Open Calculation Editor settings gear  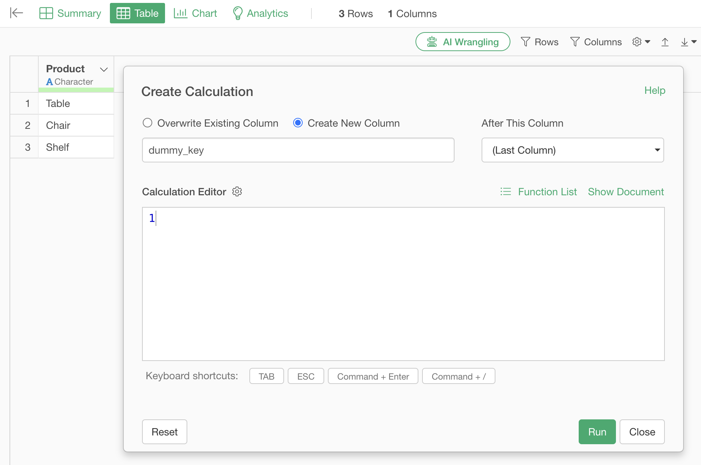237,192
